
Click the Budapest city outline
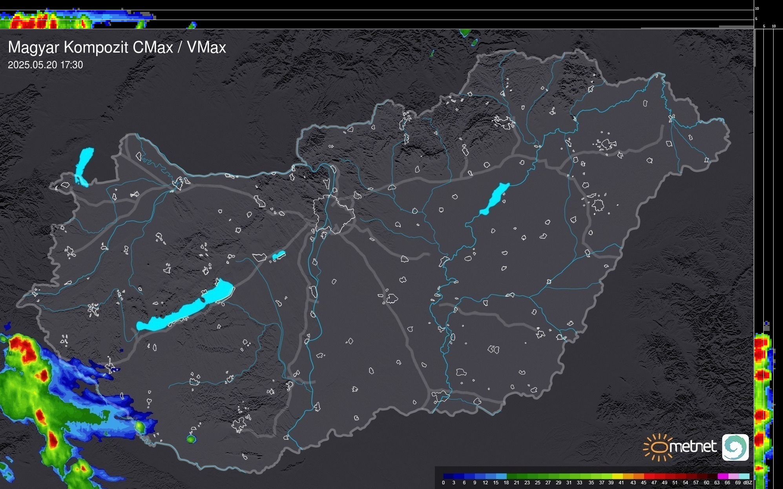point(334,215)
